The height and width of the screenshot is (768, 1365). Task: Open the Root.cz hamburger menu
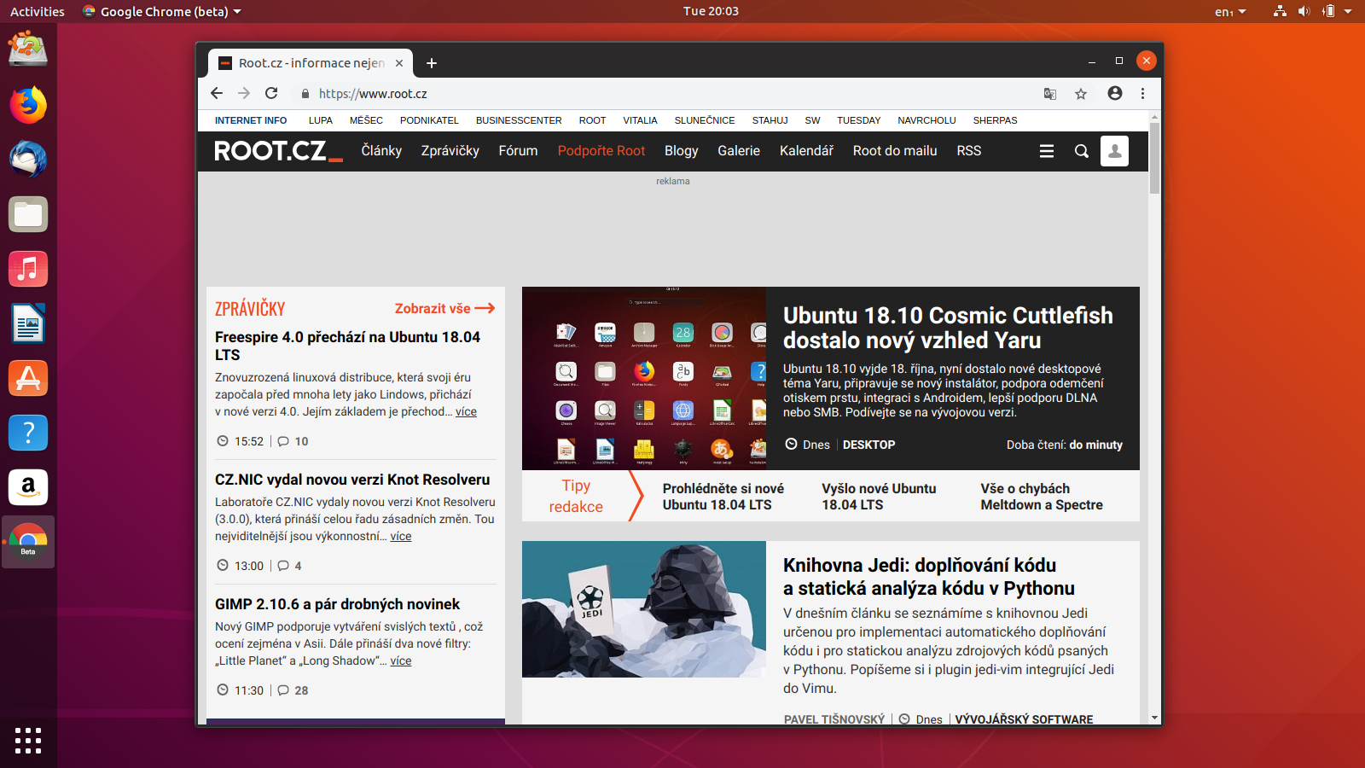1047,151
